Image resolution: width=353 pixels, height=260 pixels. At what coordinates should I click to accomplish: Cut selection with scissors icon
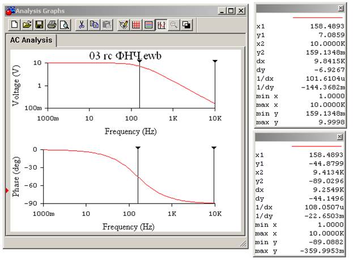[x=82, y=25]
